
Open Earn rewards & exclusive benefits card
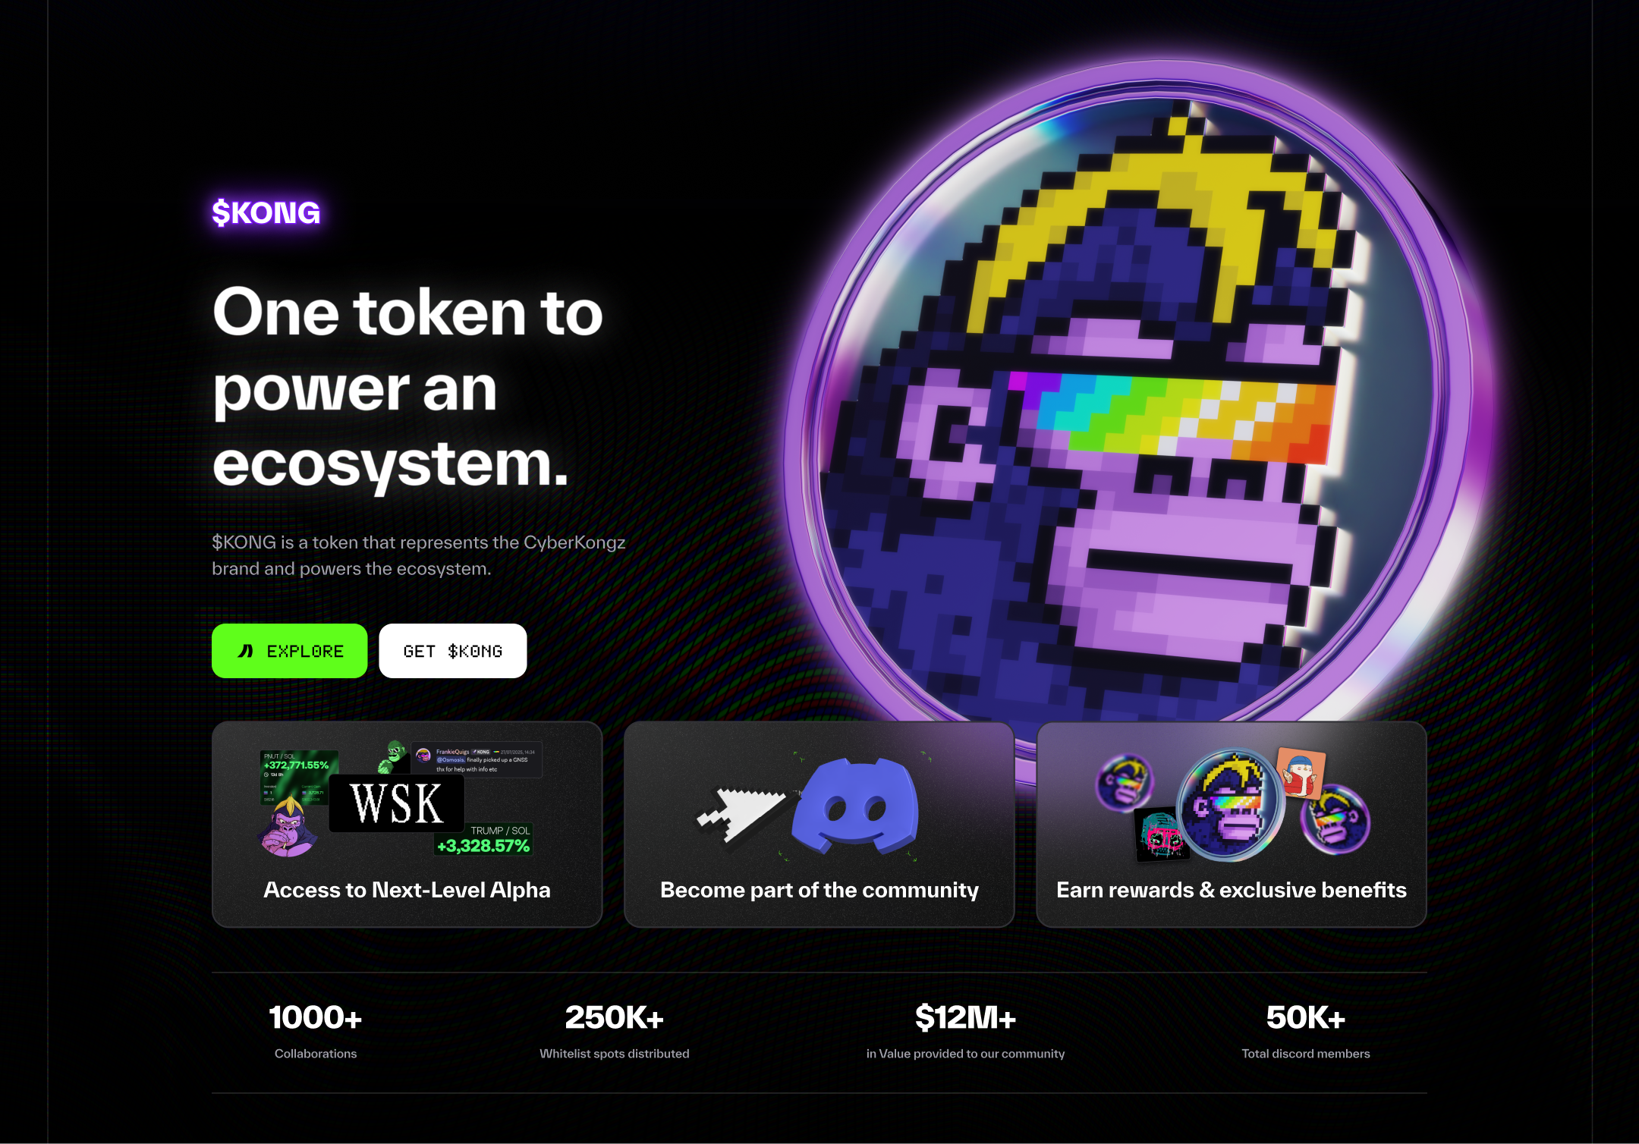(1231, 824)
